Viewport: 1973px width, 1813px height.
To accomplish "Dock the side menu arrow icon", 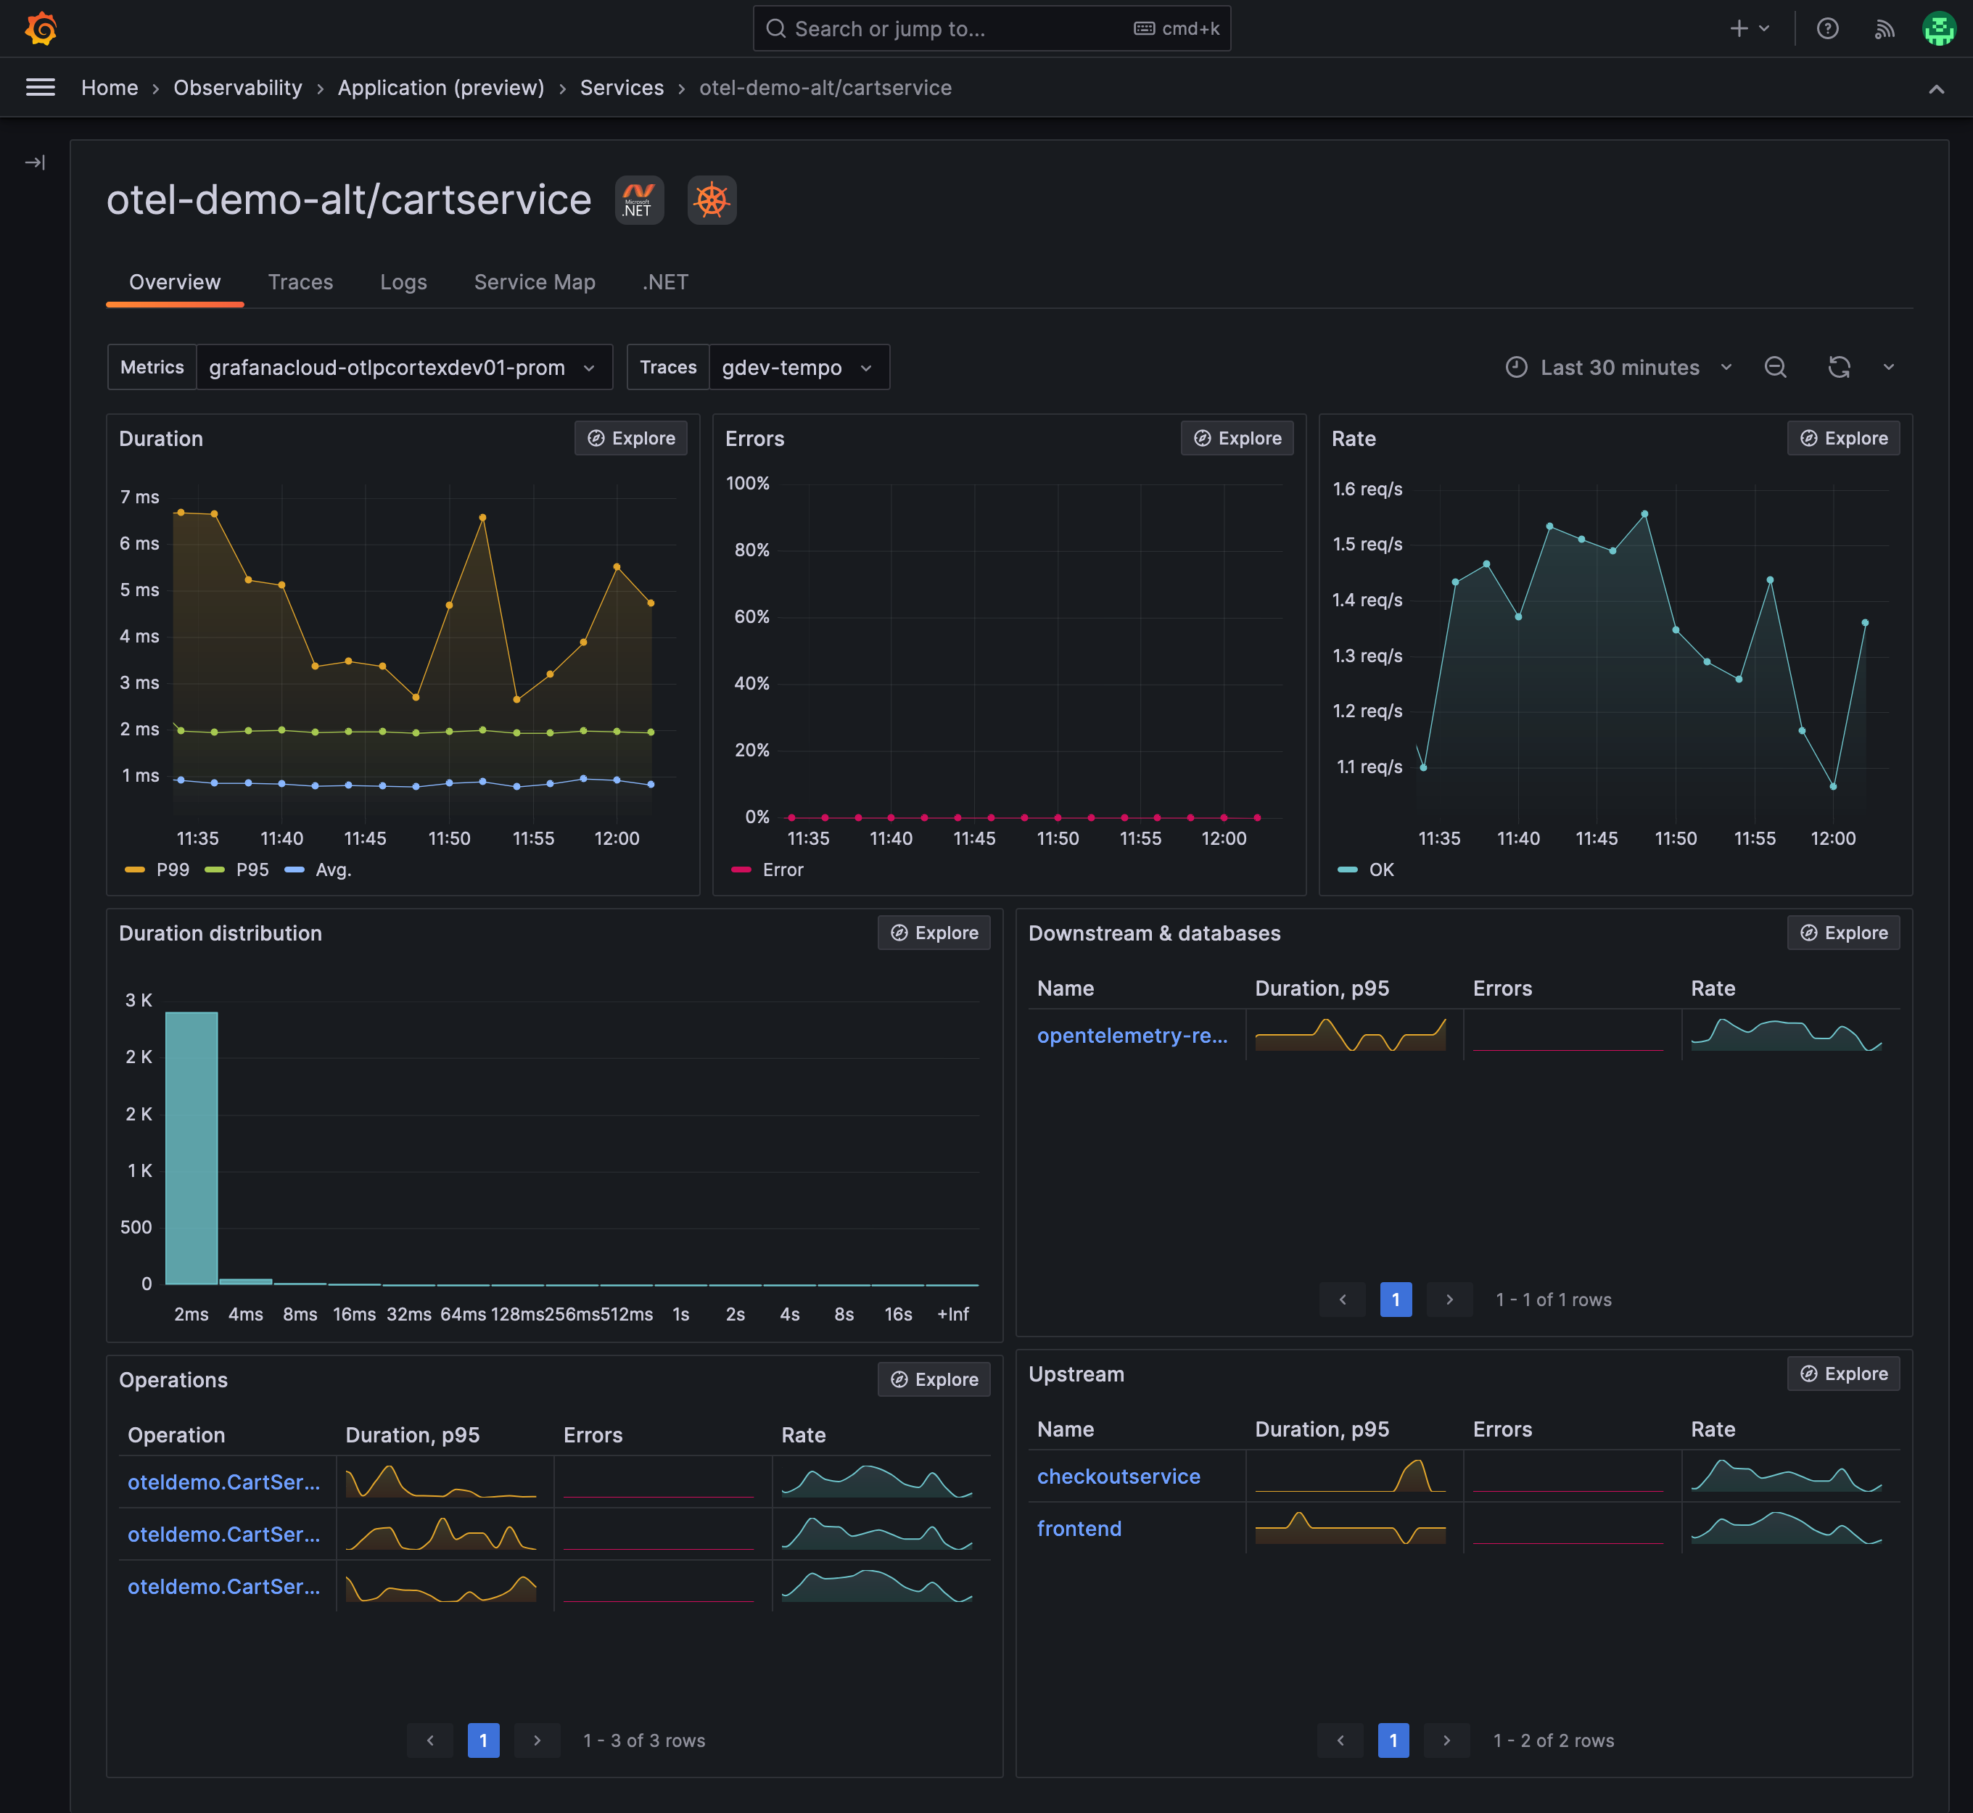I will 36,162.
